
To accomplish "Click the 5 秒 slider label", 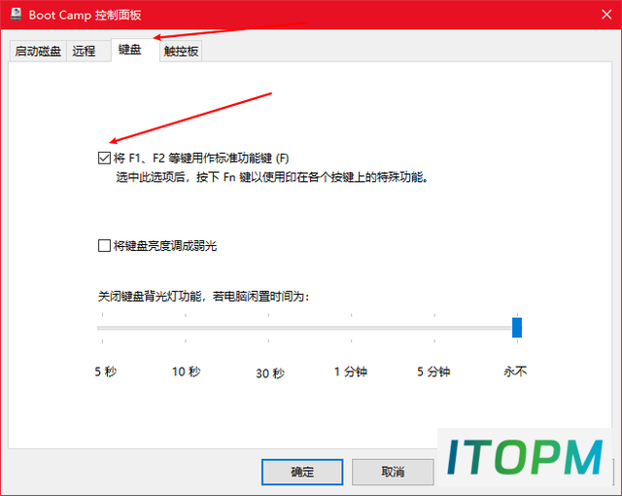I will pos(106,372).
